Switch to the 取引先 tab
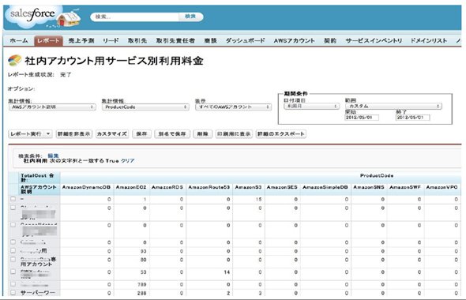The height and width of the screenshot is (300, 466). tap(137, 41)
